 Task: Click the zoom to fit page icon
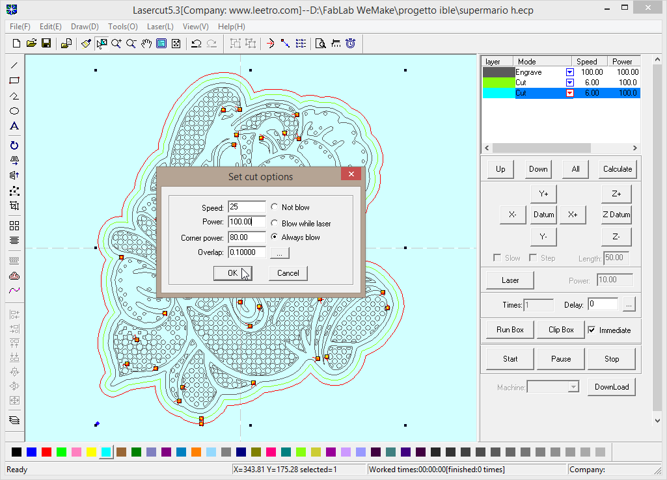176,44
